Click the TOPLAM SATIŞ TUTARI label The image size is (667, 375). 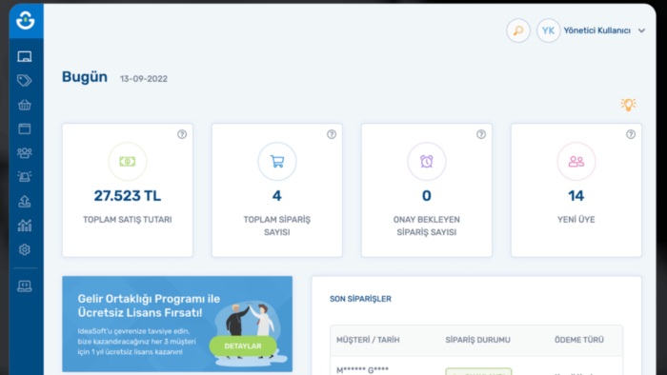click(128, 220)
